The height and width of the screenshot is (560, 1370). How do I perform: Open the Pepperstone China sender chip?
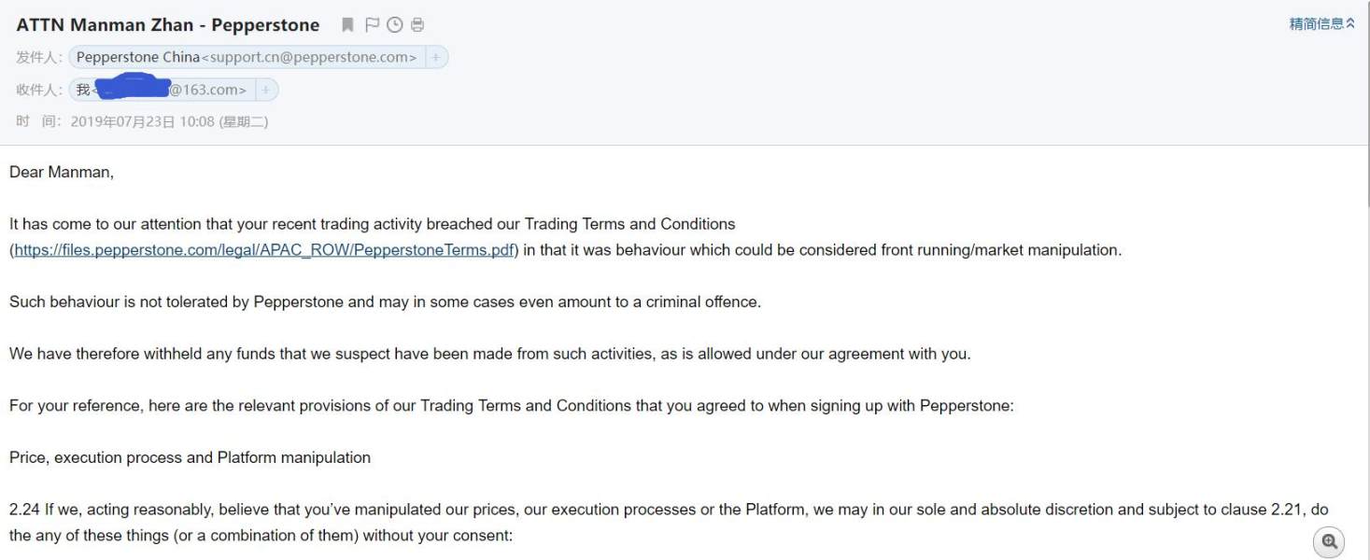247,58
